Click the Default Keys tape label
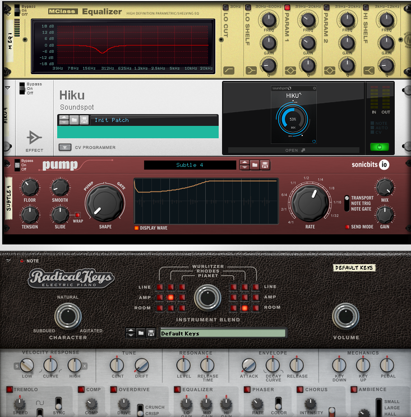Viewport: 411px width, 417px height. pos(354,268)
